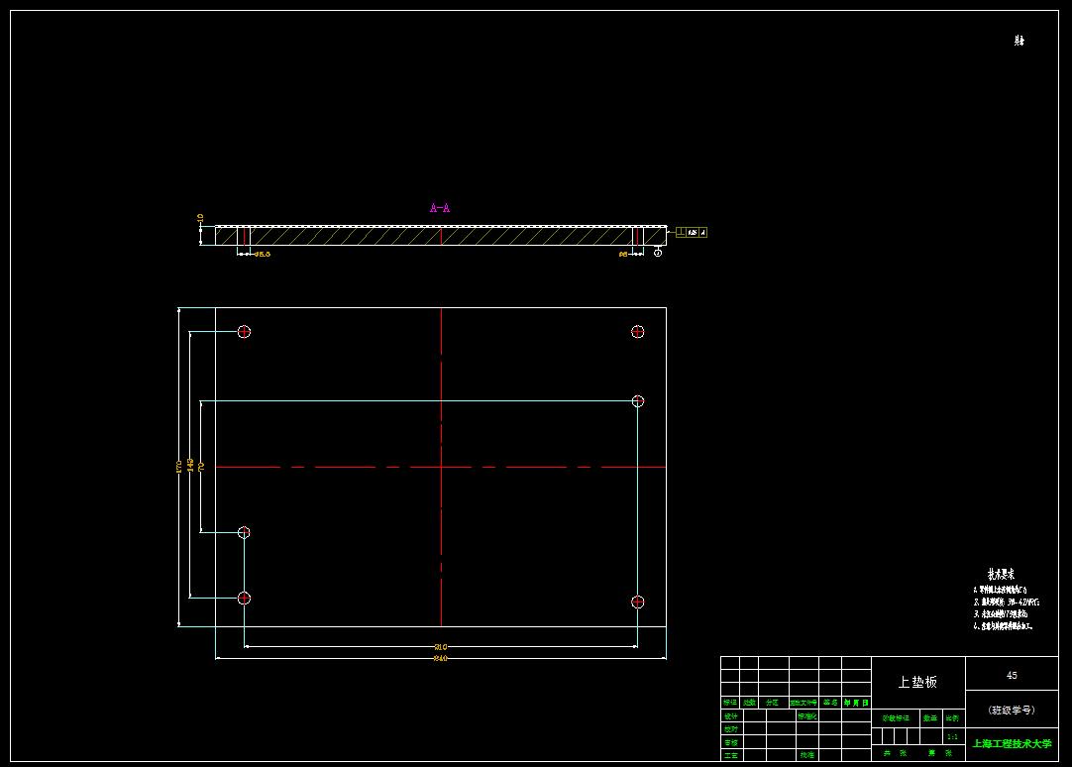Select the 工艺 cell in title block
This screenshot has width=1072, height=767.
[731, 755]
